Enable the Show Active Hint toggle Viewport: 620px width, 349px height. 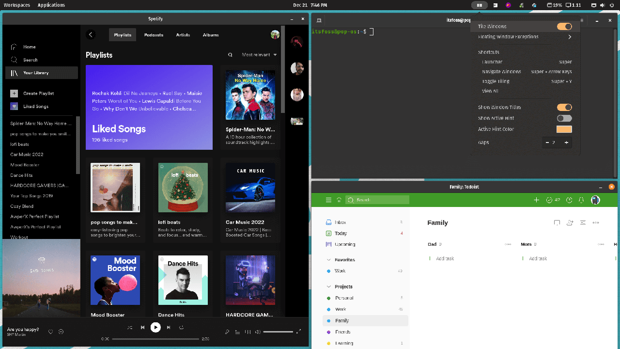click(x=564, y=118)
